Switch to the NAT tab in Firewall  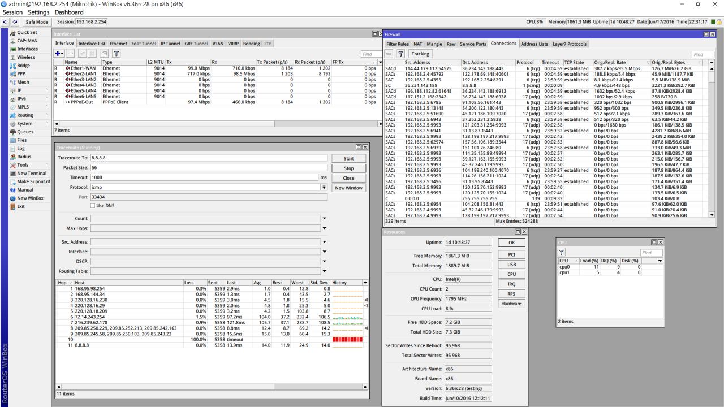coord(417,44)
